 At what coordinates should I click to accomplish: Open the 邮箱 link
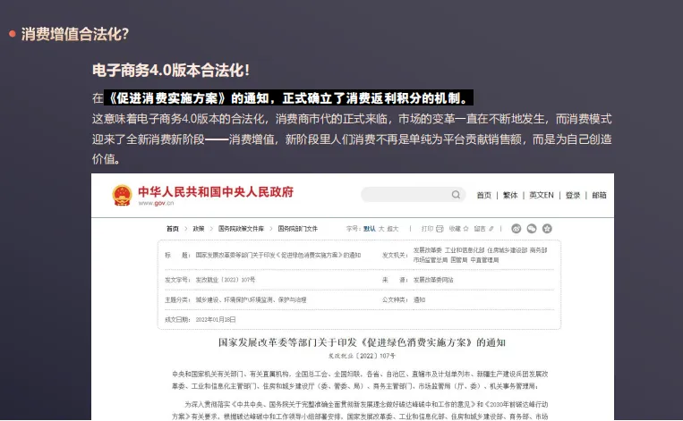click(x=599, y=195)
